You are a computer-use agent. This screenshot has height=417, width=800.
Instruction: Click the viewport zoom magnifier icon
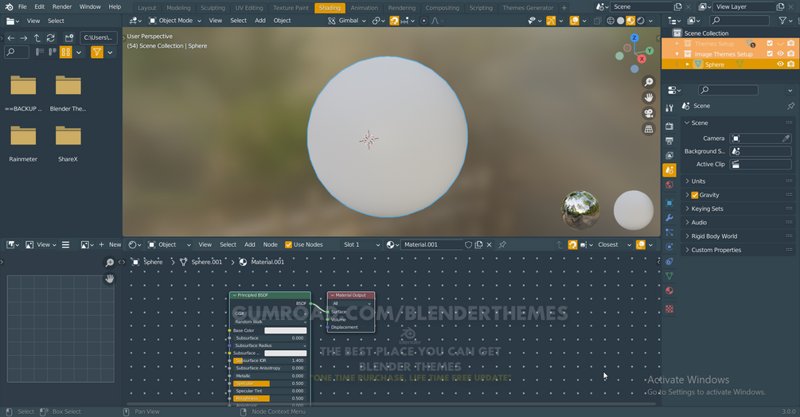coord(649,82)
